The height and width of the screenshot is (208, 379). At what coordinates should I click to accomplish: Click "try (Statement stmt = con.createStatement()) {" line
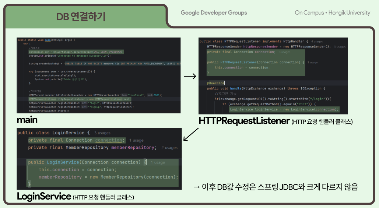[x=62, y=71]
